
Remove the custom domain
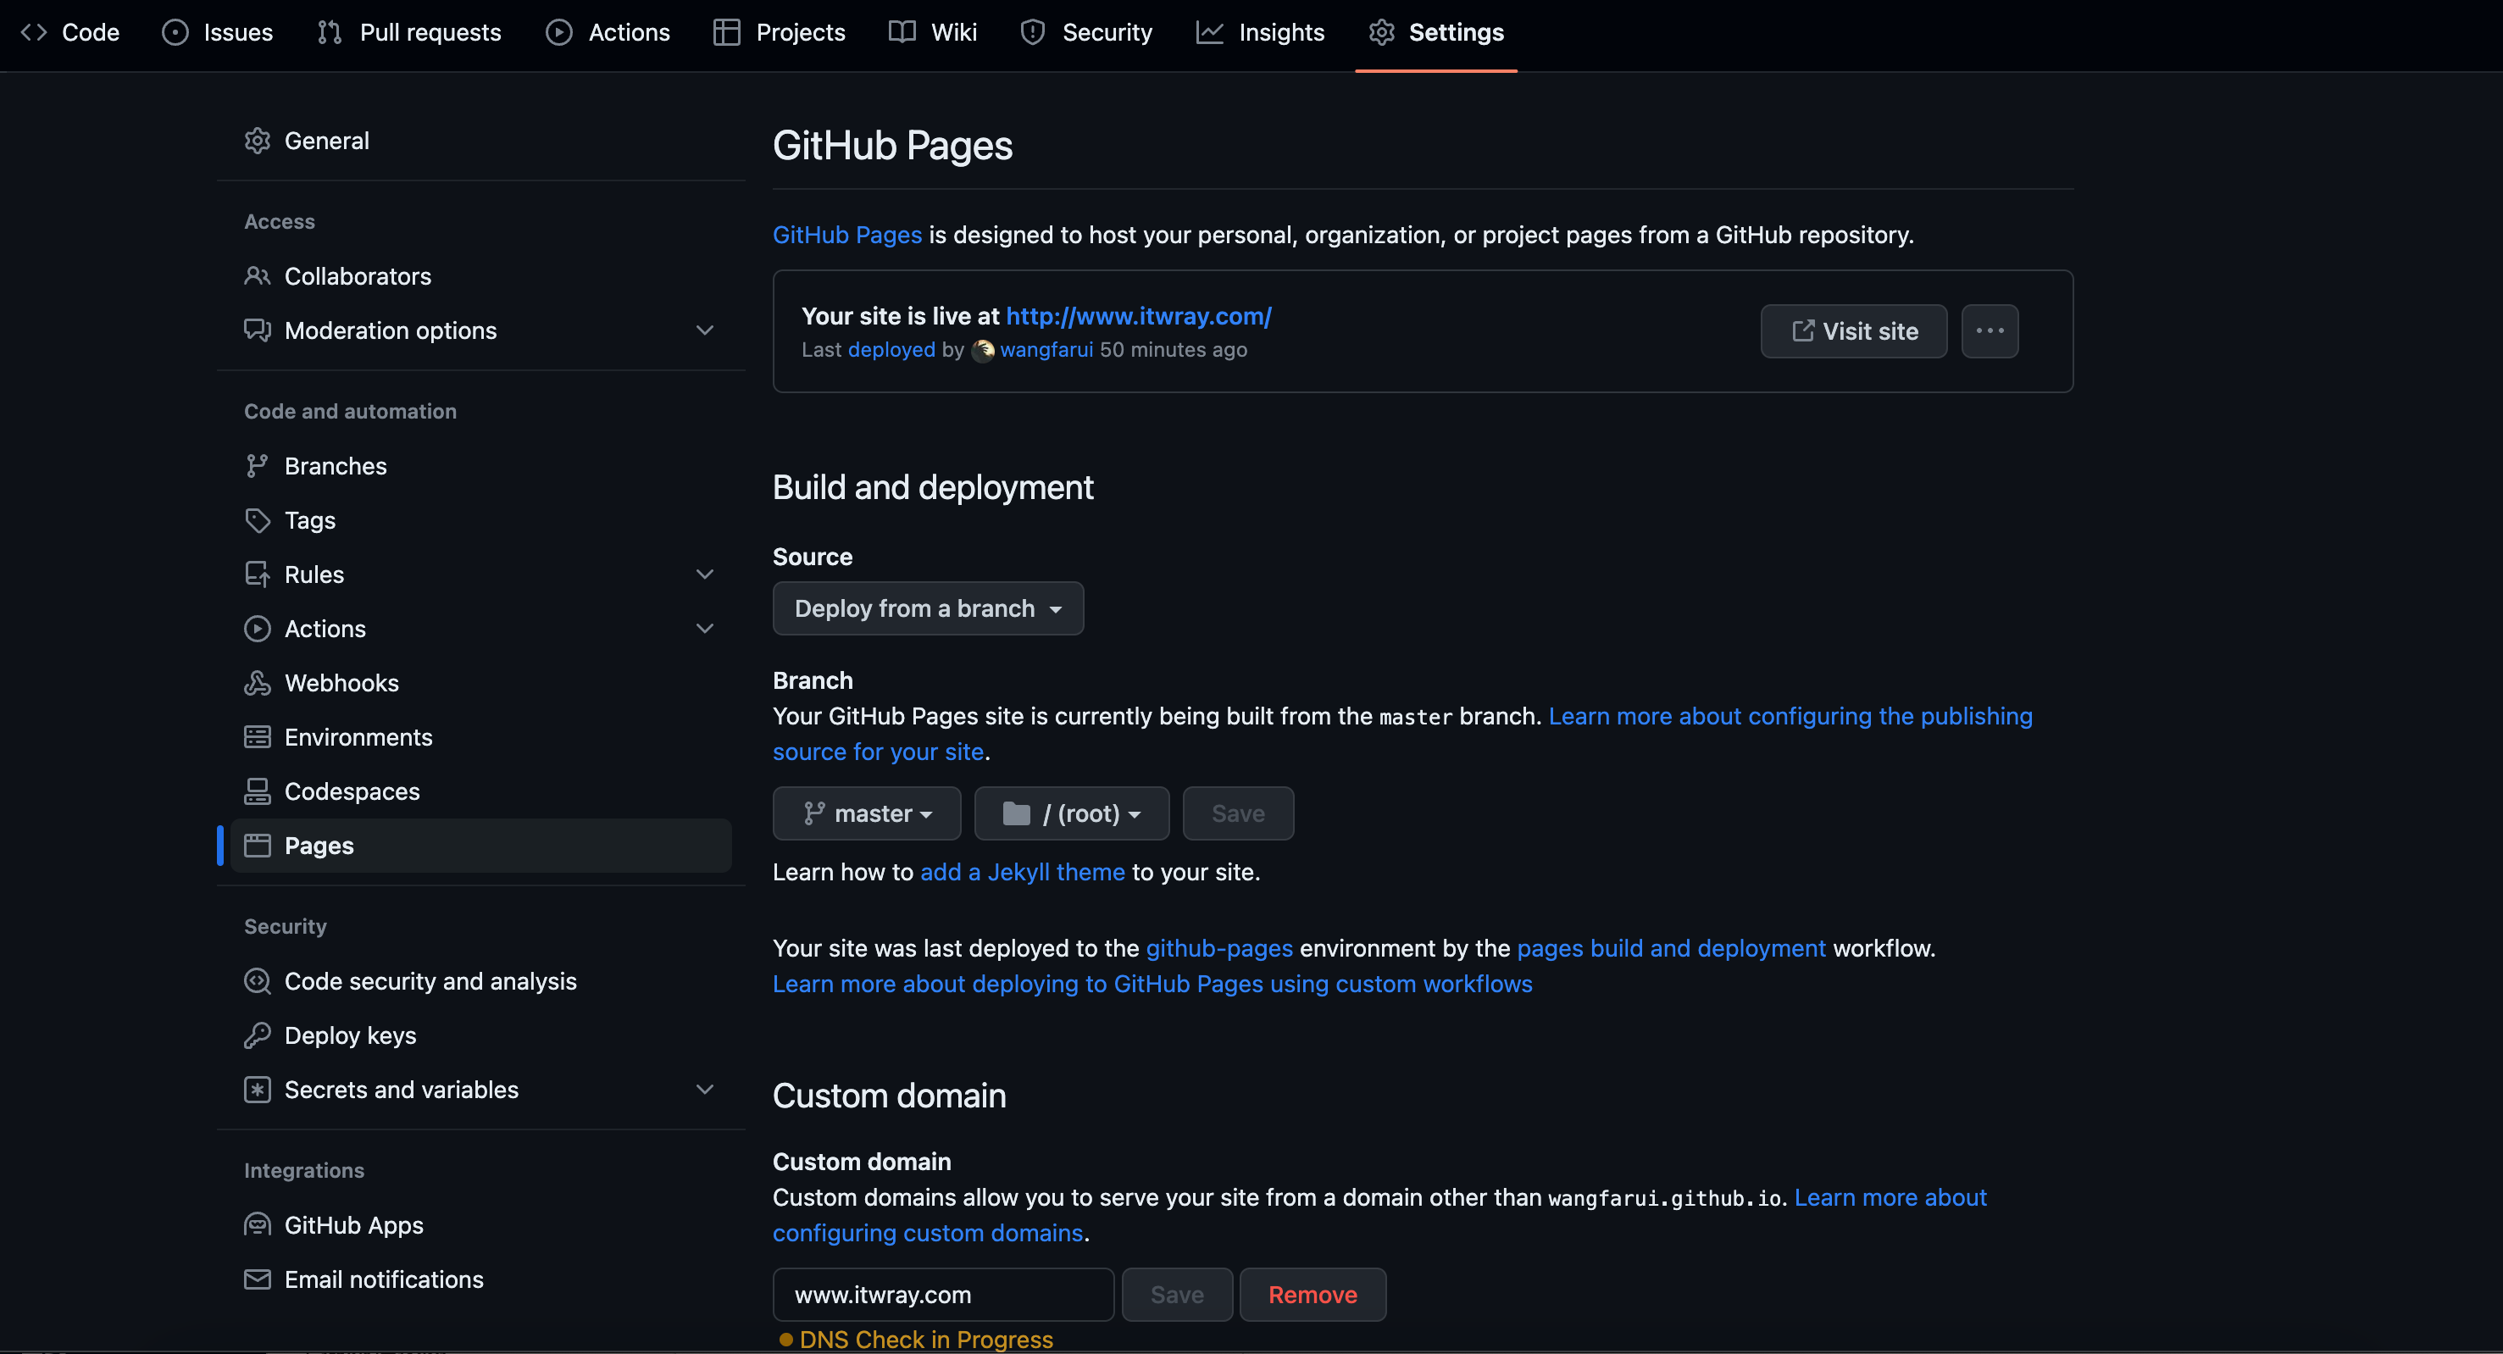(x=1313, y=1295)
